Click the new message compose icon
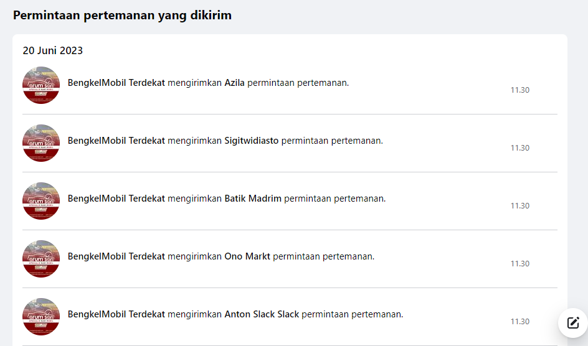Viewport: 588px width, 346px height. pyautogui.click(x=573, y=322)
